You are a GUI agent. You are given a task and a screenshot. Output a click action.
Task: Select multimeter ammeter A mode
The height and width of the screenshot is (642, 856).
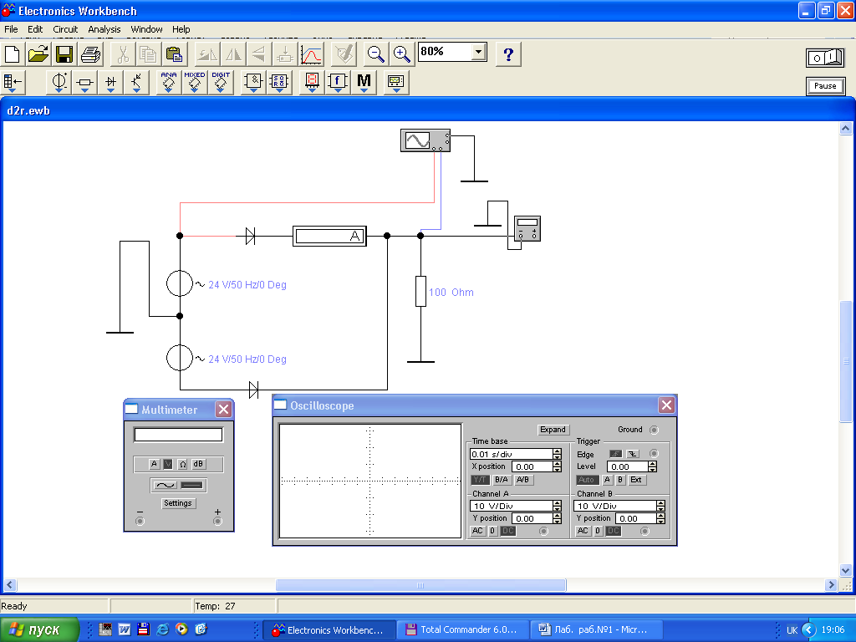(x=154, y=464)
